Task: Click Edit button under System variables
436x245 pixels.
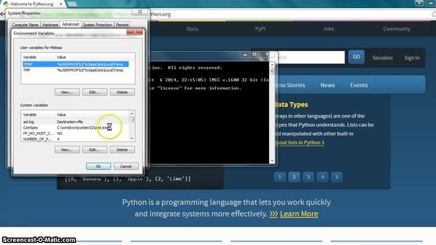Action: click(x=95, y=150)
